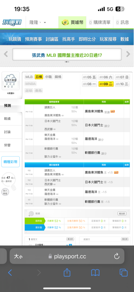This screenshot has width=134, height=292.
Task: Select the 足球 league tab
Action: (x=29, y=91)
